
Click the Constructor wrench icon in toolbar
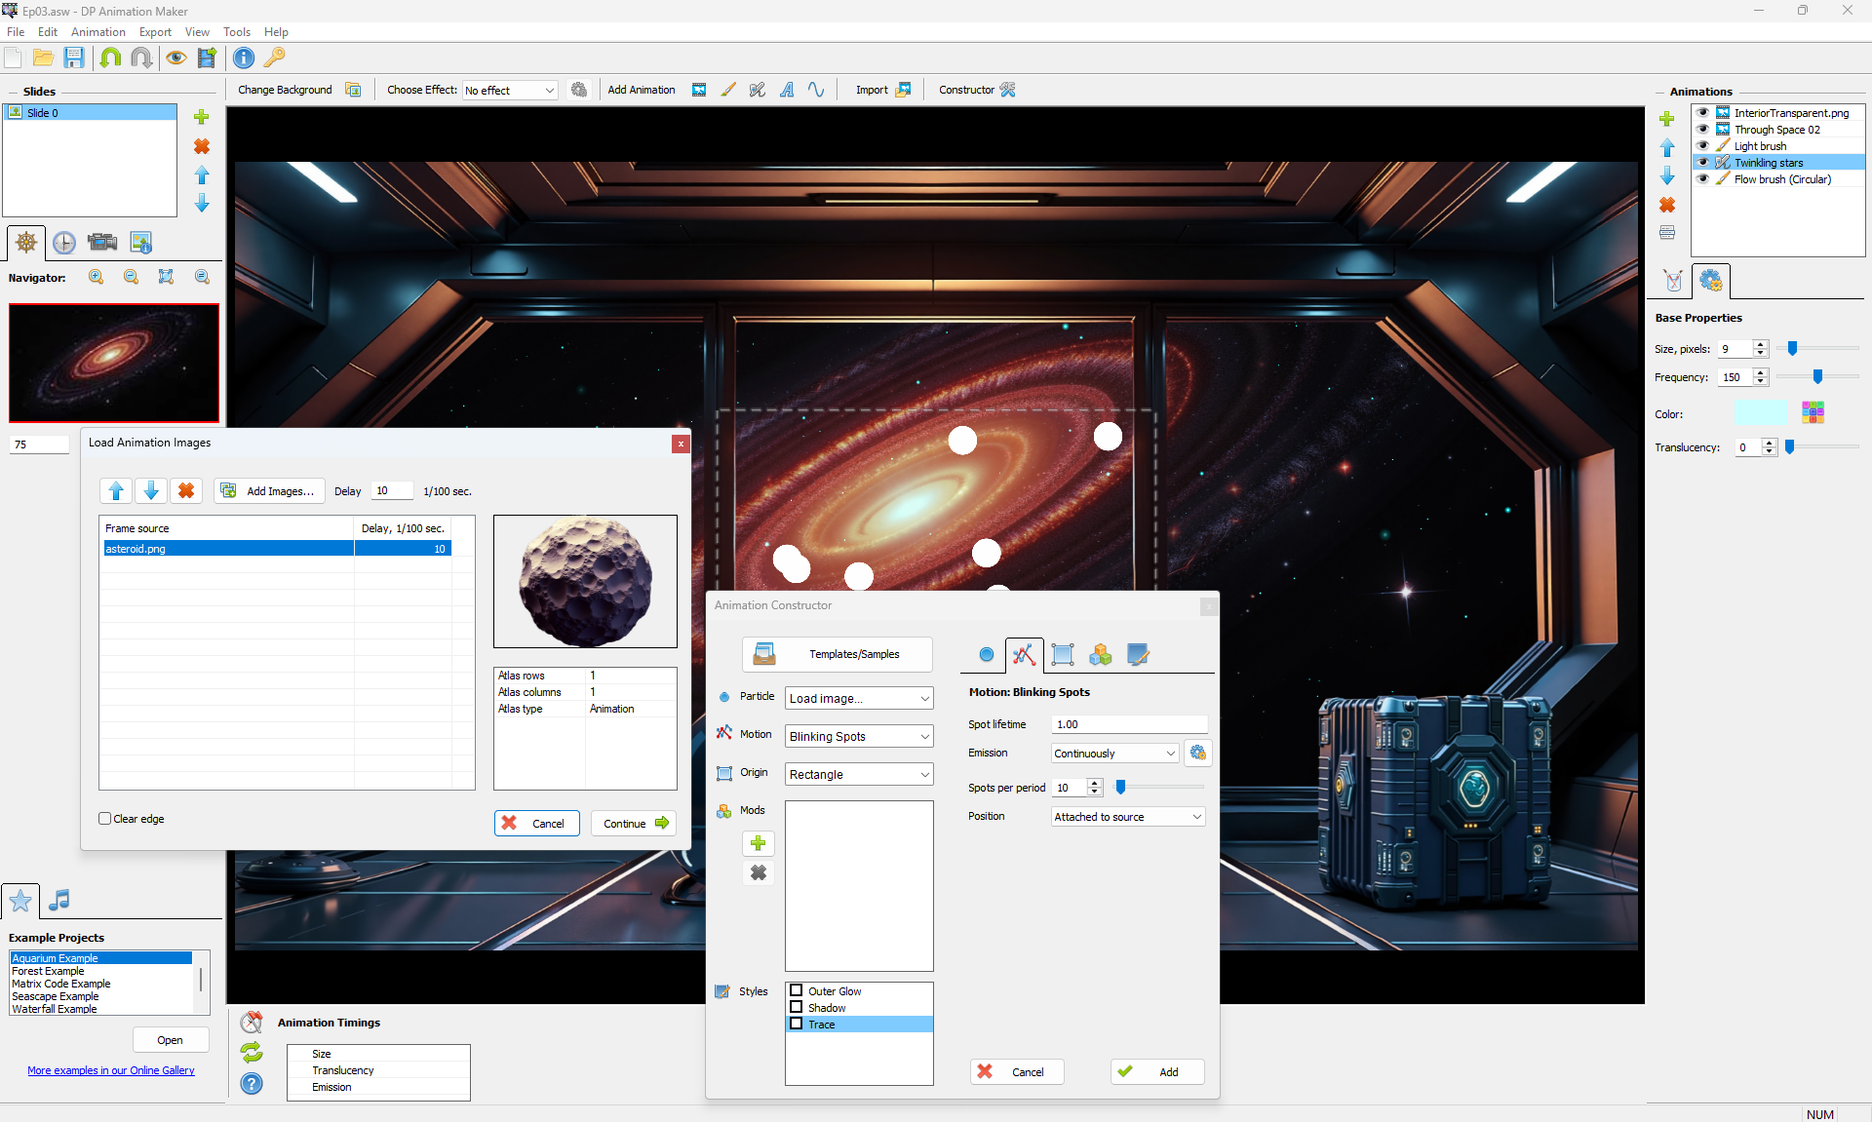[x=1007, y=90]
